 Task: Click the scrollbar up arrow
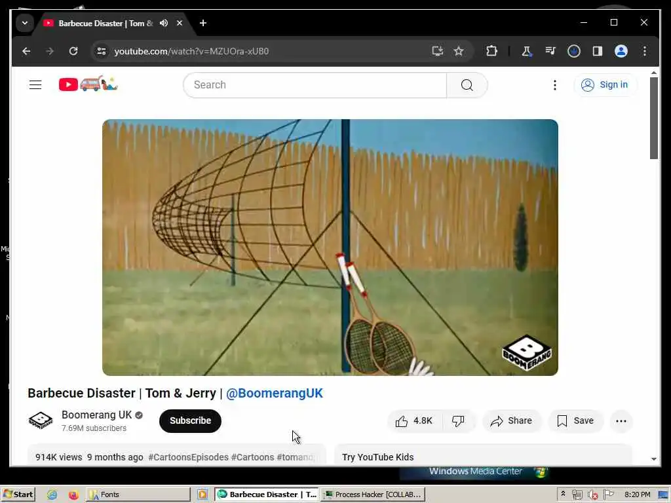[x=653, y=73]
